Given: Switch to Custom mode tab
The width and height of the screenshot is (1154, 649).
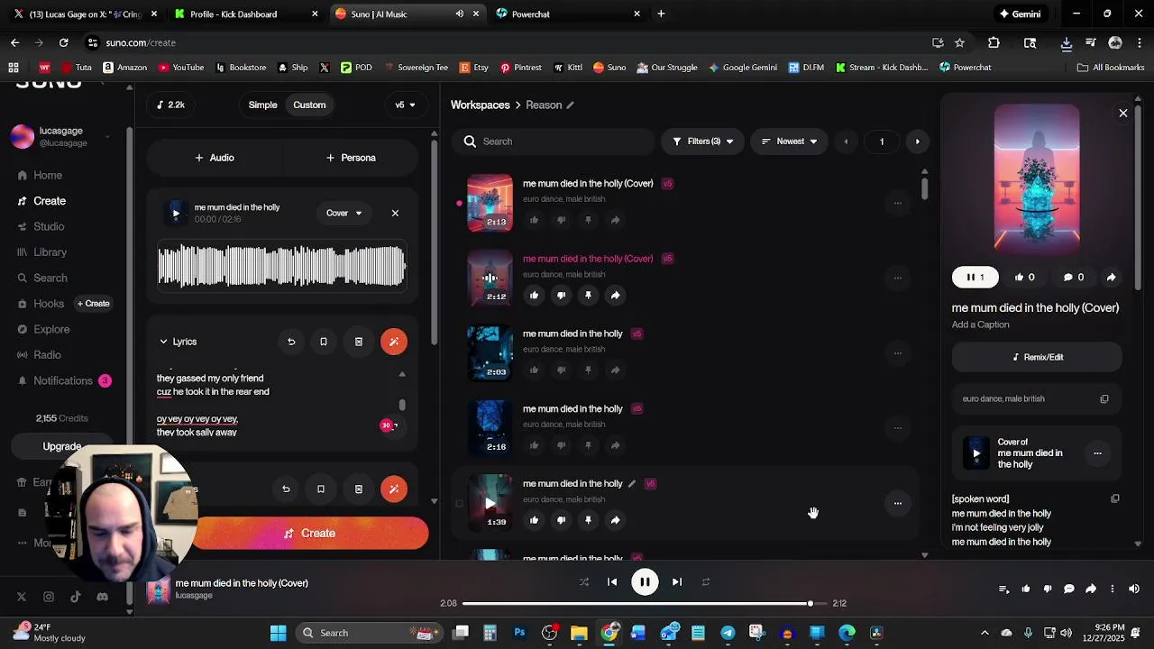Looking at the screenshot, I should [309, 105].
